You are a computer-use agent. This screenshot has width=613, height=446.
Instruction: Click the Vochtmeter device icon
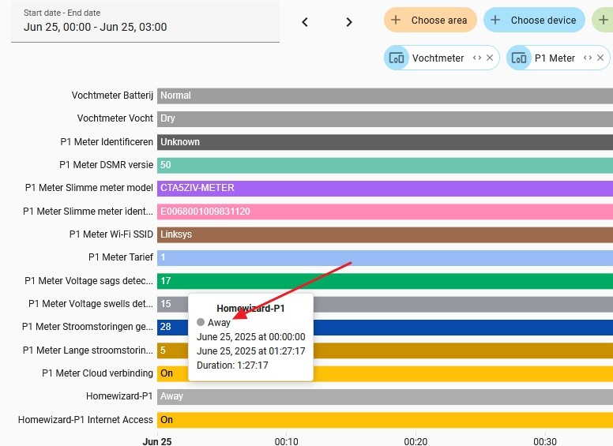click(397, 58)
